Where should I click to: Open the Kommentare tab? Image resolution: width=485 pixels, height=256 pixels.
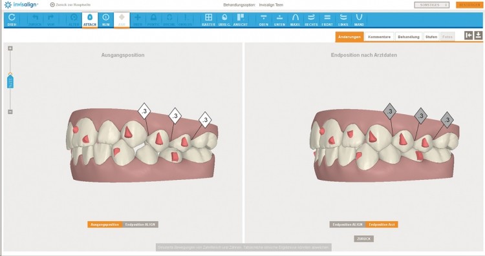click(379, 37)
